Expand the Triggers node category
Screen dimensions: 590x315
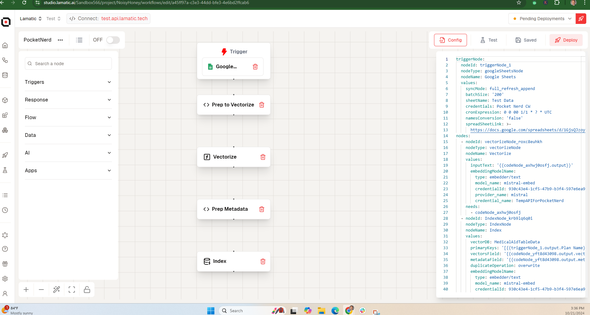pyautogui.click(x=68, y=82)
